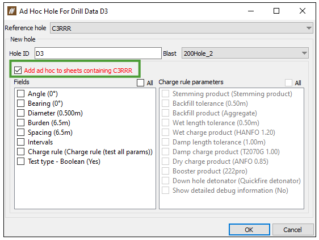The image size is (319, 240).
Task: Enable the Spacing (6.5m) checkbox
Action: (21, 133)
